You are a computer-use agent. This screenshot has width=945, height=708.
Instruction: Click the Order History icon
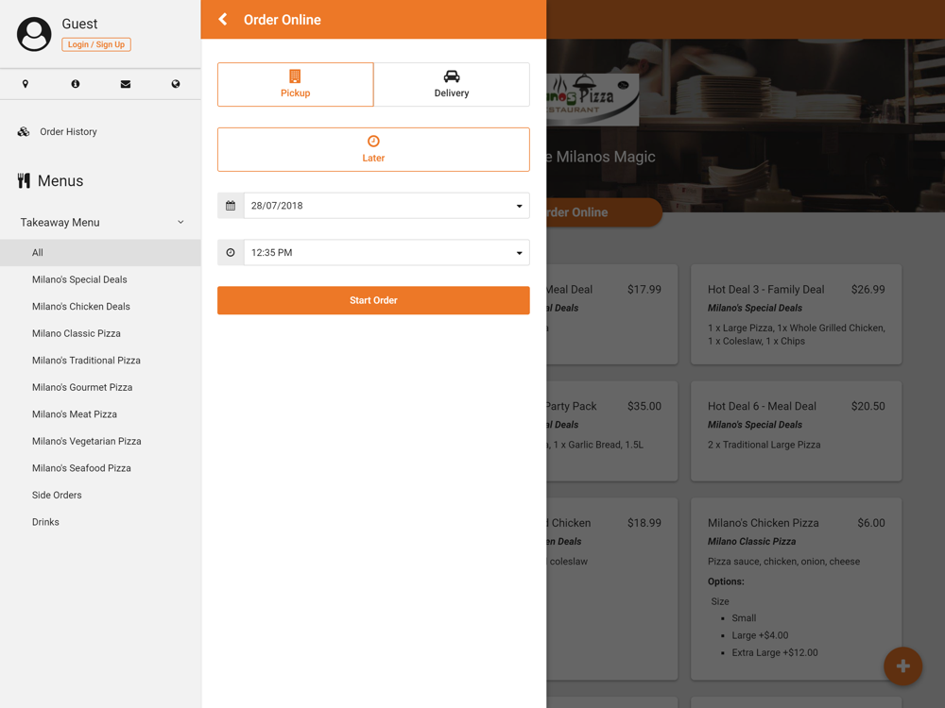point(24,132)
